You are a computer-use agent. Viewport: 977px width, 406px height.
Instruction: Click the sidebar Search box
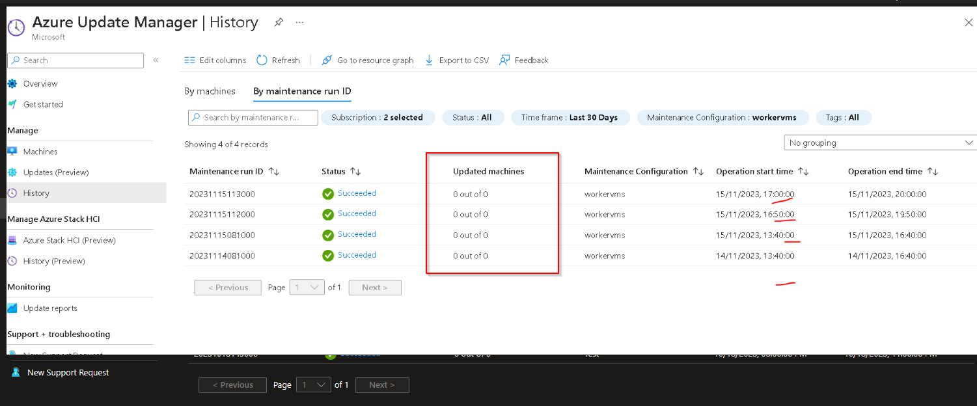[x=76, y=60]
